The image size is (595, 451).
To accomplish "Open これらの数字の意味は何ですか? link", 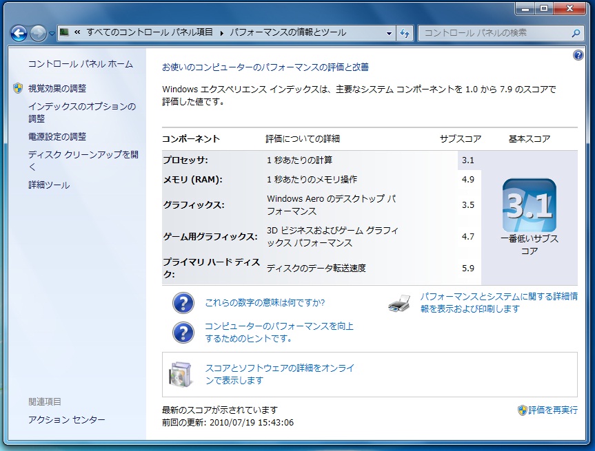I will 265,302.
